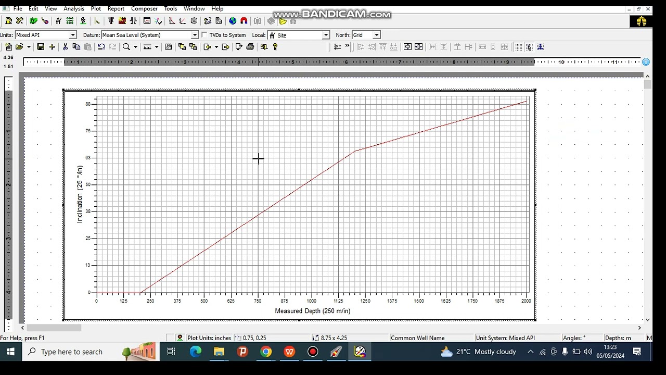The width and height of the screenshot is (666, 375).
Task: Click the vertical scrollbar down arrow
Action: [647, 320]
